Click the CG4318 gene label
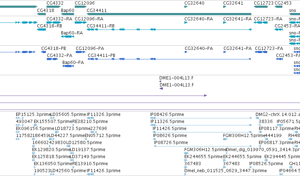The height and width of the screenshot is (176, 300). pos(45,11)
